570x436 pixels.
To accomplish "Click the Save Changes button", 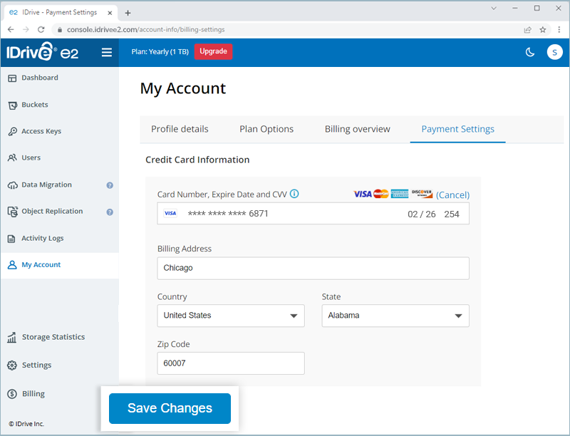I will point(170,408).
